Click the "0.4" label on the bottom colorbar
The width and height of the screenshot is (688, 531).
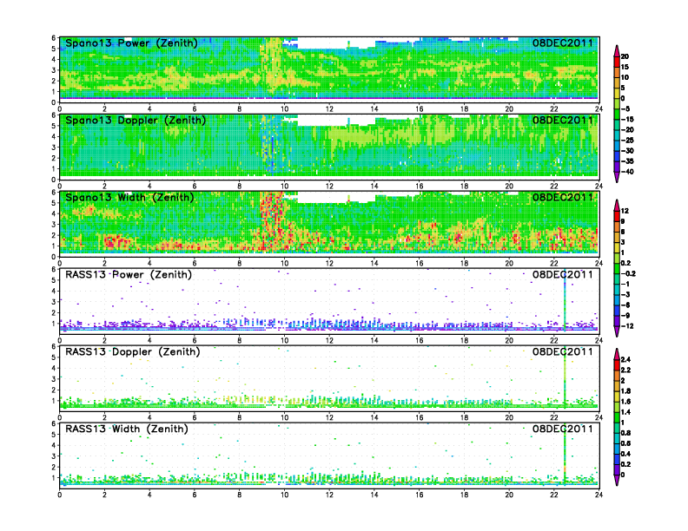(x=625, y=454)
